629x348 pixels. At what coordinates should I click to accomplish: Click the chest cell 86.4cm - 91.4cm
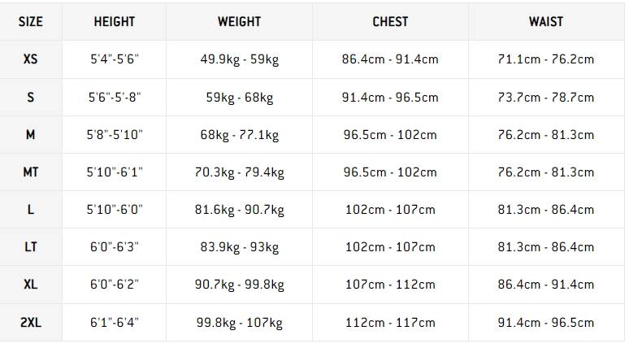[x=390, y=59]
